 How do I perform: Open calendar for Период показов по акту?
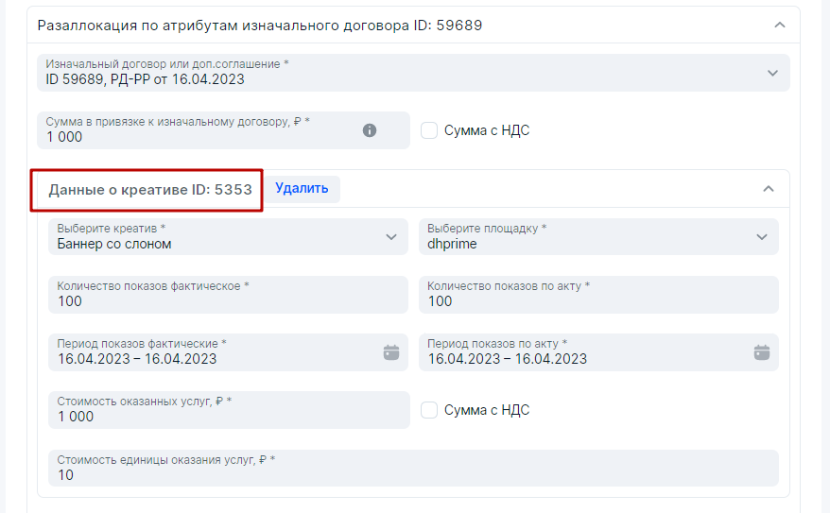[762, 352]
